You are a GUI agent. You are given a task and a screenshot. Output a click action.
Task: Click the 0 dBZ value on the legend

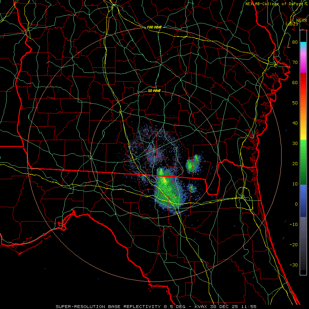pos(296,204)
